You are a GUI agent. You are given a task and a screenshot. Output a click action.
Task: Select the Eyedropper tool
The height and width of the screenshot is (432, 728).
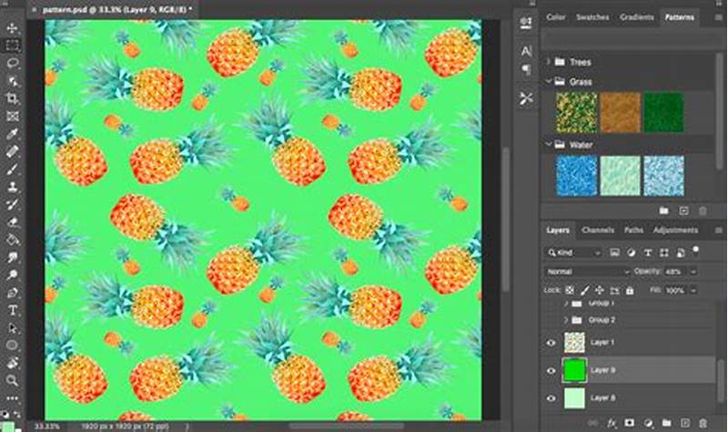point(13,134)
